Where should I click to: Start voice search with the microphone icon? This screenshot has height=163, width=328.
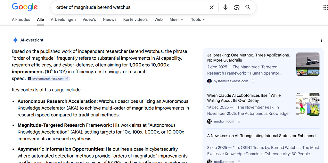click(225, 7)
